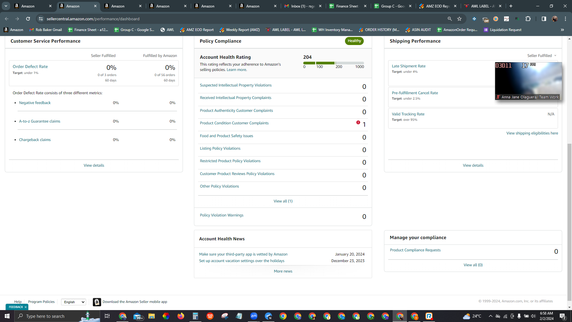Switch to the Inbox (1) Gmail tab
Screen dimensions: 572x322
coord(303,6)
